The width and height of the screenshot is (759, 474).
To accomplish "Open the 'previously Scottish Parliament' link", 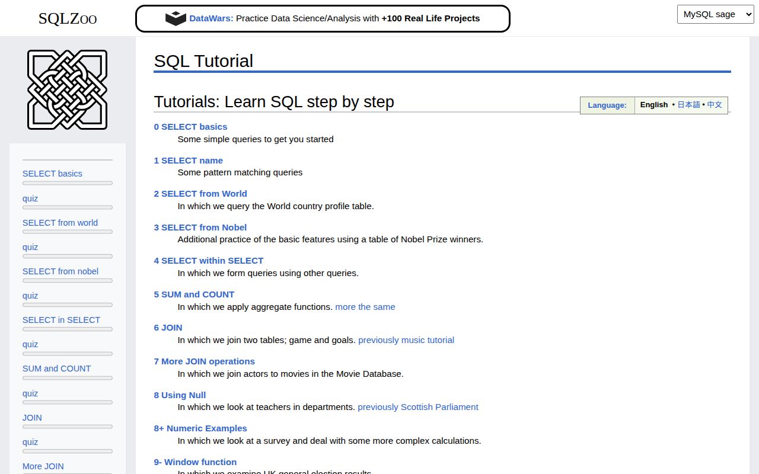I will 417,406.
